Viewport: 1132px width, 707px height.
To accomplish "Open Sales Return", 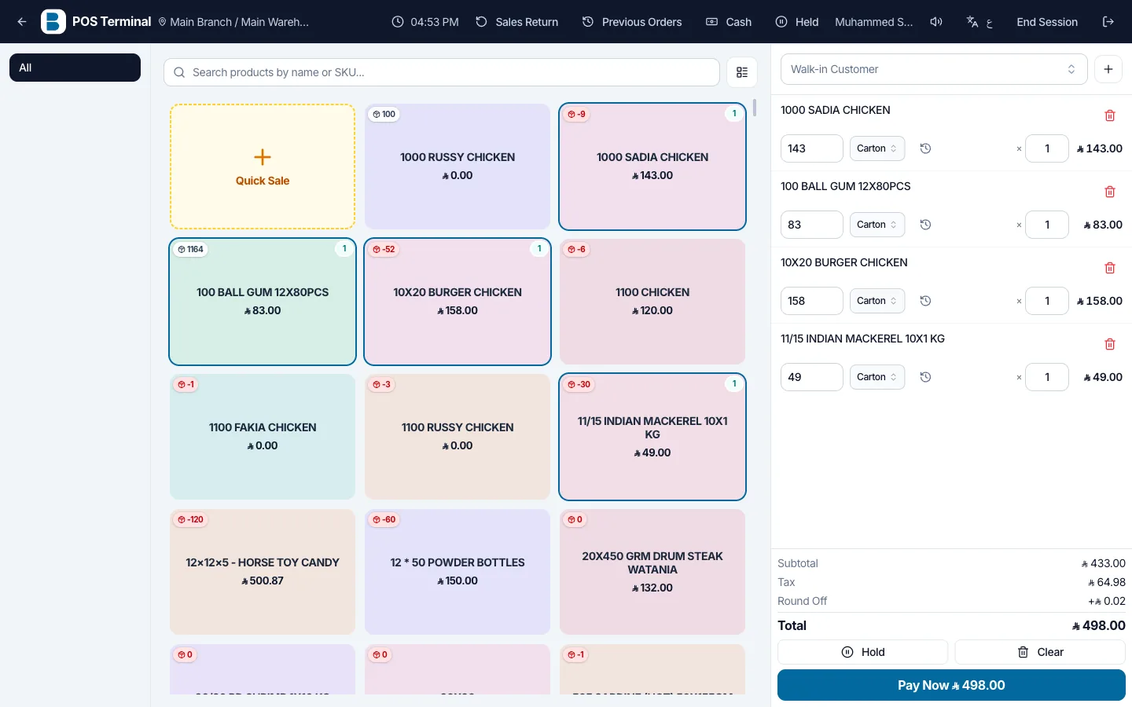I will (517, 22).
